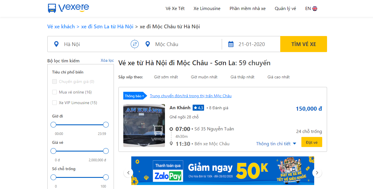Screen dimensions: 373x189
Task: Go to Phần mềm nhà xe
Action: pyautogui.click(x=247, y=9)
